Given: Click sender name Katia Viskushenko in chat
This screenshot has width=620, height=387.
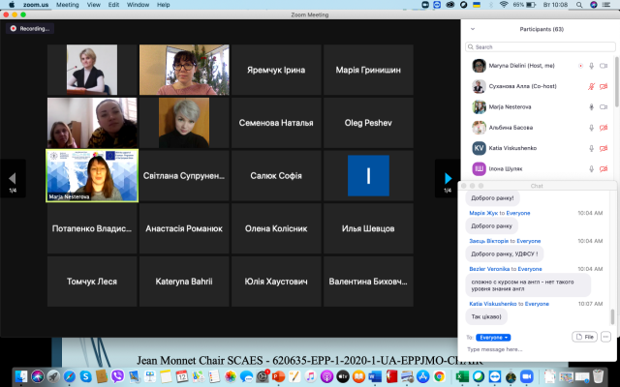Looking at the screenshot, I should pyautogui.click(x=493, y=304).
